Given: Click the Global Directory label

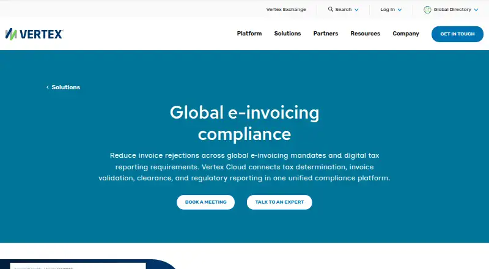Looking at the screenshot, I should coord(452,9).
